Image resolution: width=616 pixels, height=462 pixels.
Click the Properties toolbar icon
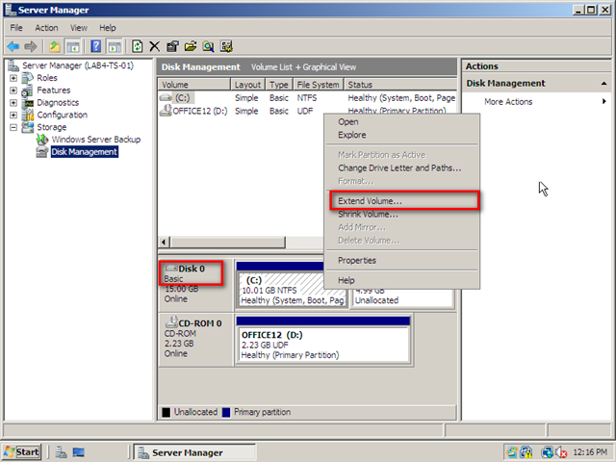pyautogui.click(x=172, y=47)
